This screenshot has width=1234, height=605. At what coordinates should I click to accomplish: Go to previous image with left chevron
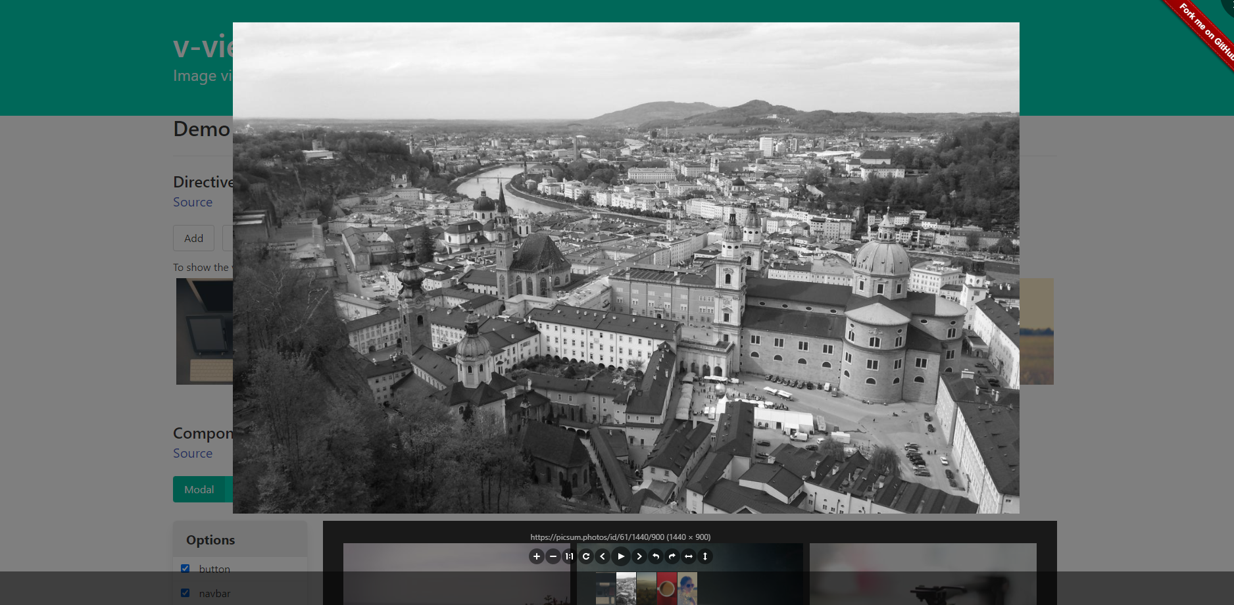click(603, 556)
